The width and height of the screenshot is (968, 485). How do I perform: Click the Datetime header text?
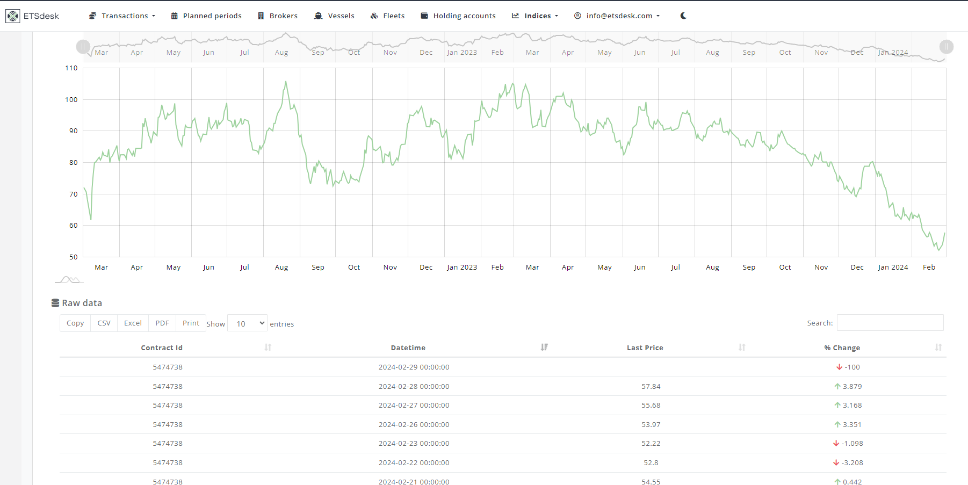point(408,348)
